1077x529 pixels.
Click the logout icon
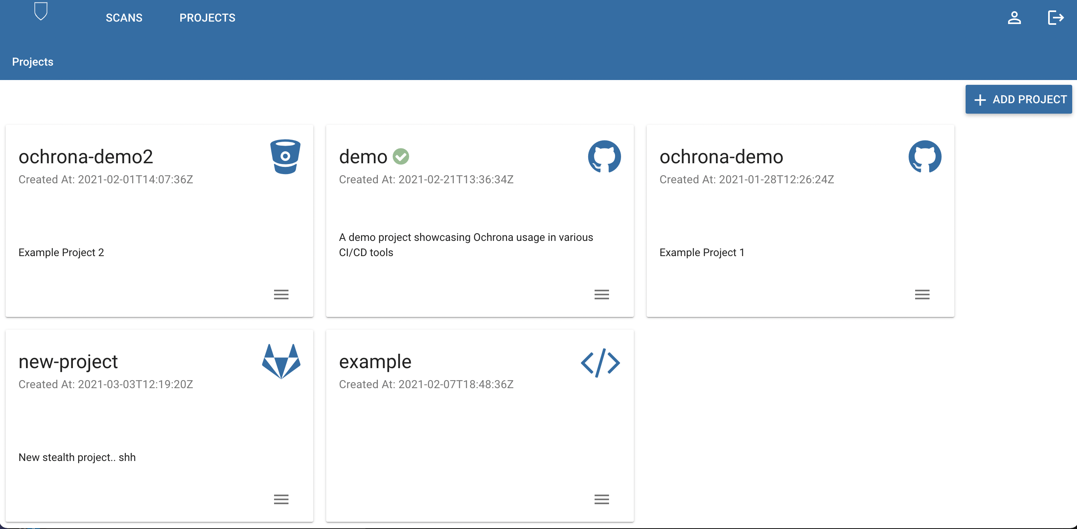point(1055,18)
